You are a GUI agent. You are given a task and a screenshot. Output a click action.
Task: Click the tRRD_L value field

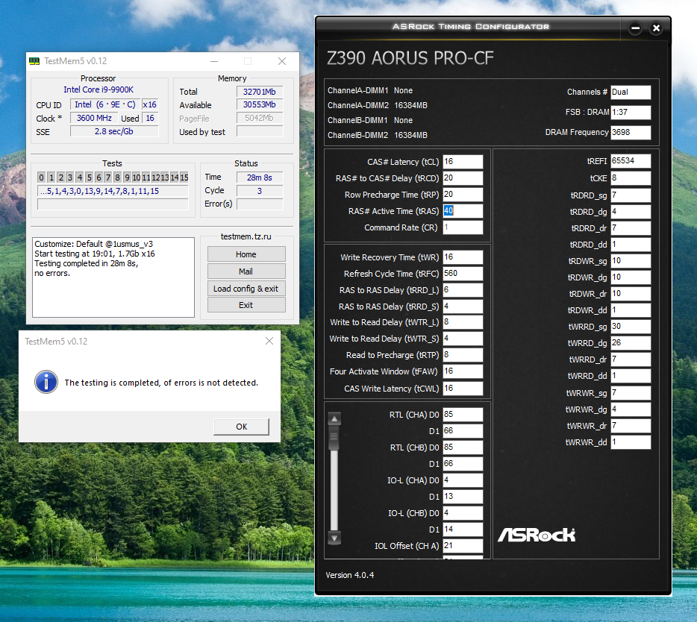click(463, 289)
